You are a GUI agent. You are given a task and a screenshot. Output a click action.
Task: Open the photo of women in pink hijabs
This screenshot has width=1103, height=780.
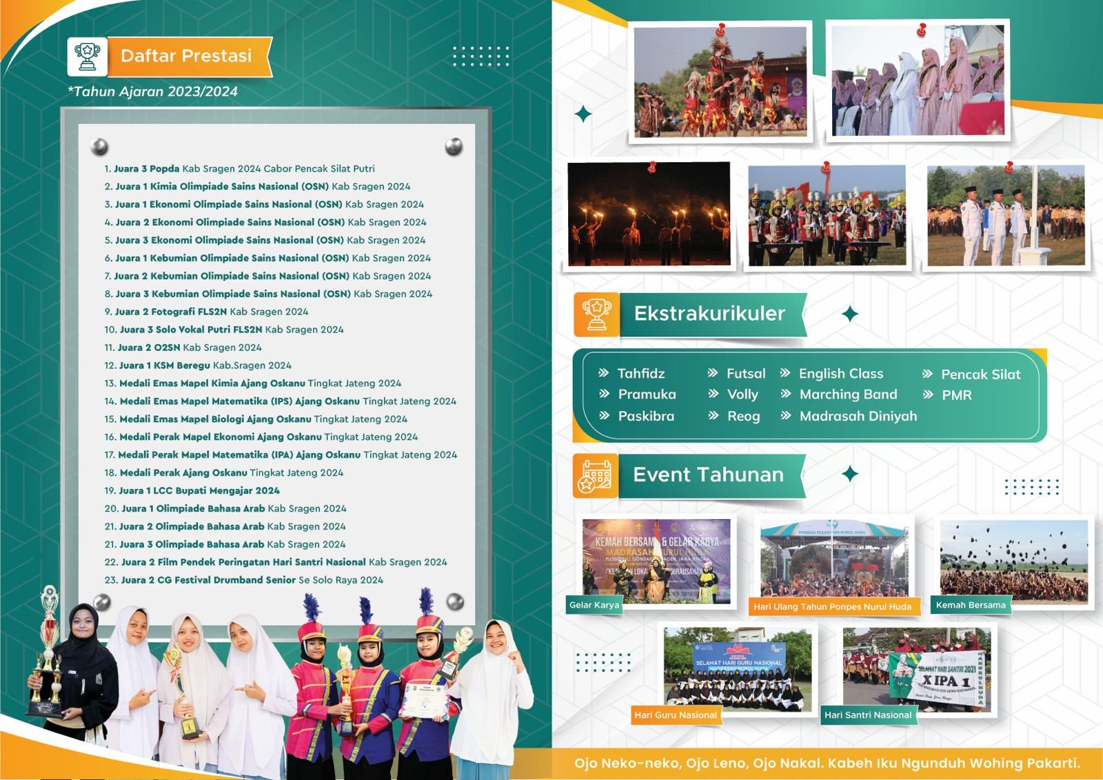tap(918, 80)
